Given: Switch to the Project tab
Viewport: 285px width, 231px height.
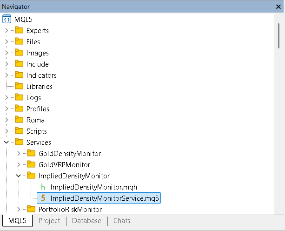Looking at the screenshot, I should pos(49,221).
